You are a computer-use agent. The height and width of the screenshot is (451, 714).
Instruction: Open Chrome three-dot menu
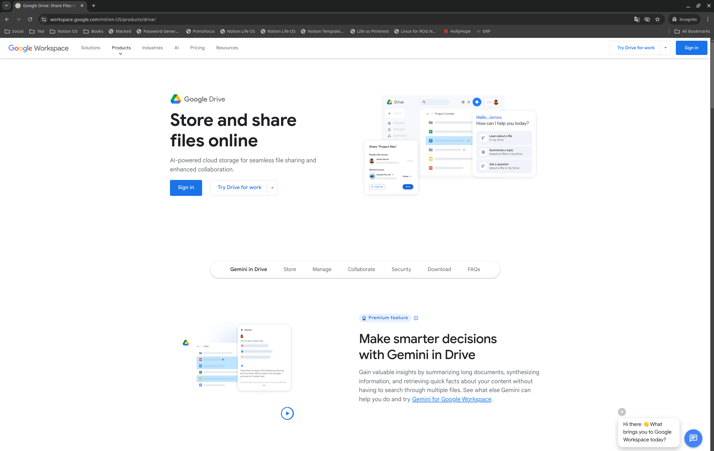(707, 19)
